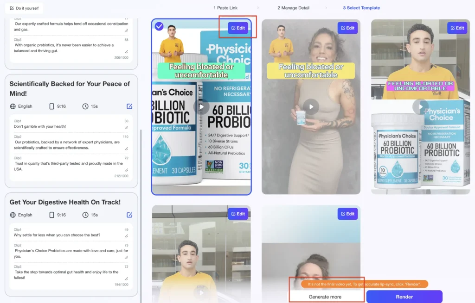Viewport: 475px width, 303px height.
Task: Click text 'Trust in quality that's third-party tested'
Action: [x=68, y=166]
